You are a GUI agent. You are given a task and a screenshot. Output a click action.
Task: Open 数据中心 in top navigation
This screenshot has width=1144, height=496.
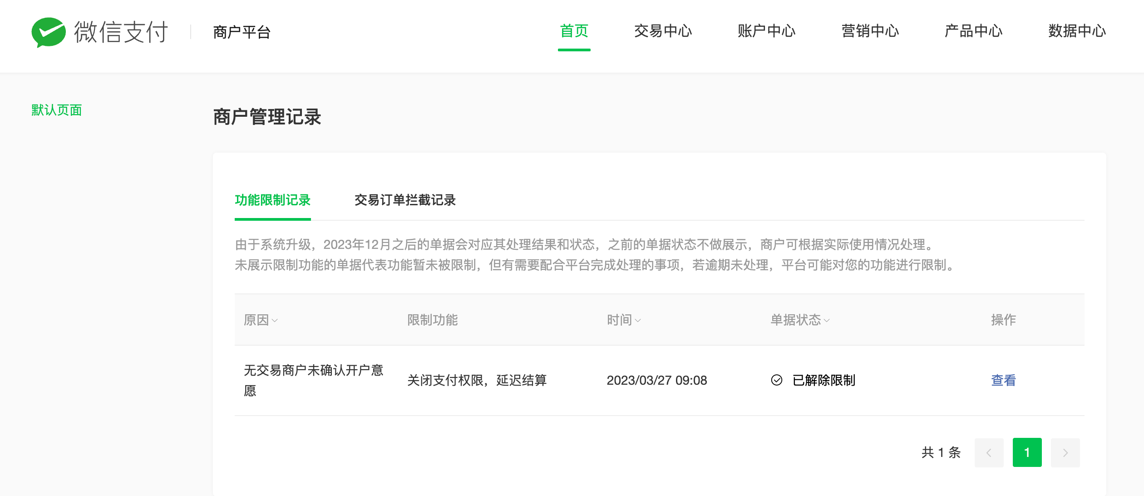point(1077,31)
